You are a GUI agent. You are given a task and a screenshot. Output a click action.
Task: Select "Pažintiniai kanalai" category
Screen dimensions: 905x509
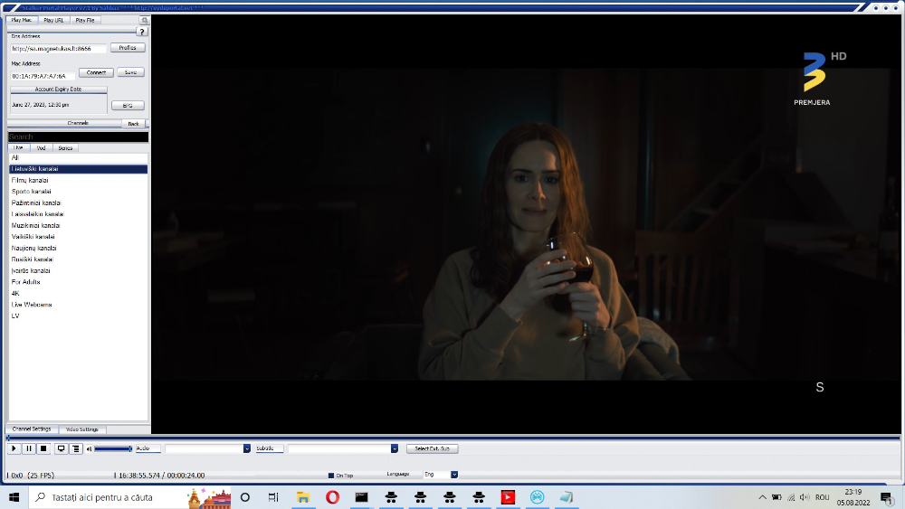click(79, 203)
